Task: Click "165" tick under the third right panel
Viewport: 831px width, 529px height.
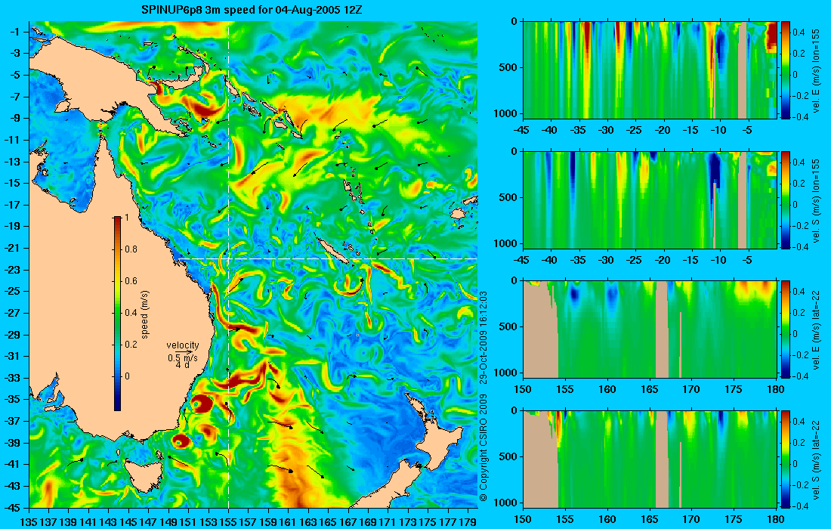Action: tap(650, 390)
